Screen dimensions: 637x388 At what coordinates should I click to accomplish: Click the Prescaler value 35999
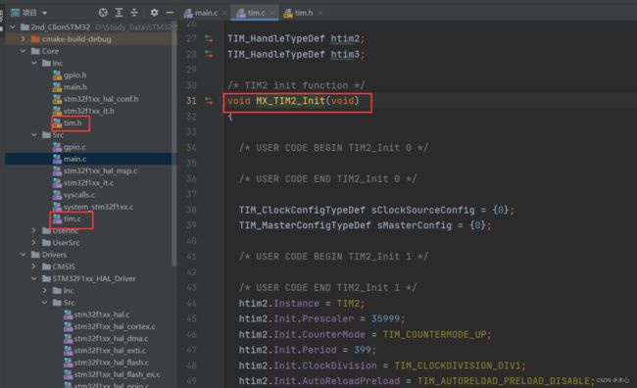click(385, 319)
